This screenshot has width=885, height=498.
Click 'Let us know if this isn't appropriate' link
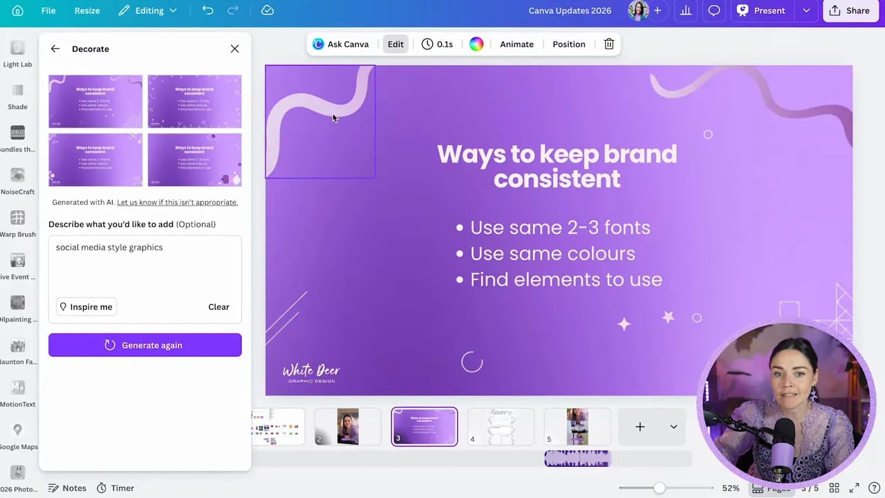pyautogui.click(x=177, y=203)
